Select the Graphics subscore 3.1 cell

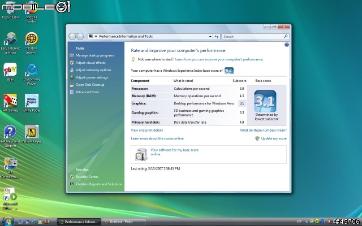242,103
